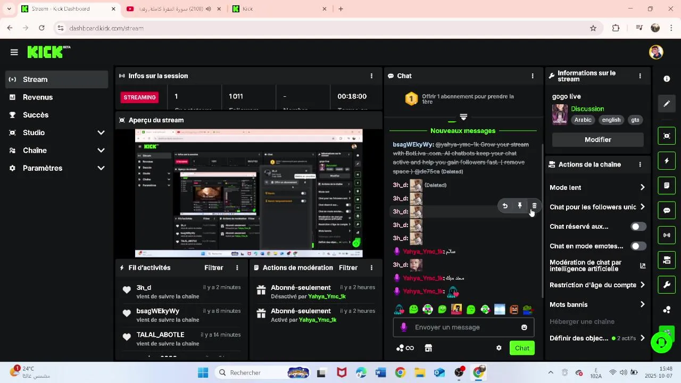Toggle the lightning activity feed widget icon
Image resolution: width=681 pixels, height=383 pixels.
667,161
